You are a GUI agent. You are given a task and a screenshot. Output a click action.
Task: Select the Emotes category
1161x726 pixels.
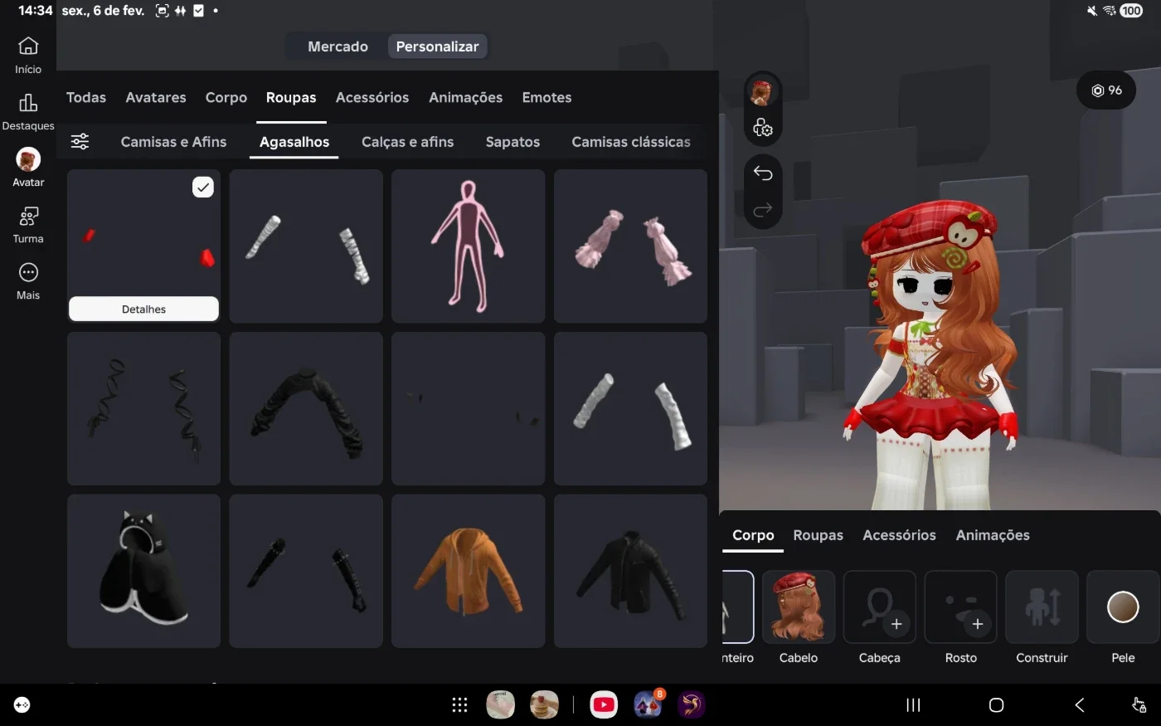click(546, 97)
